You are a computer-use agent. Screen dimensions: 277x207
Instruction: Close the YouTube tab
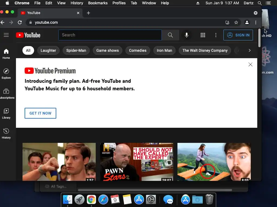[x=78, y=13]
